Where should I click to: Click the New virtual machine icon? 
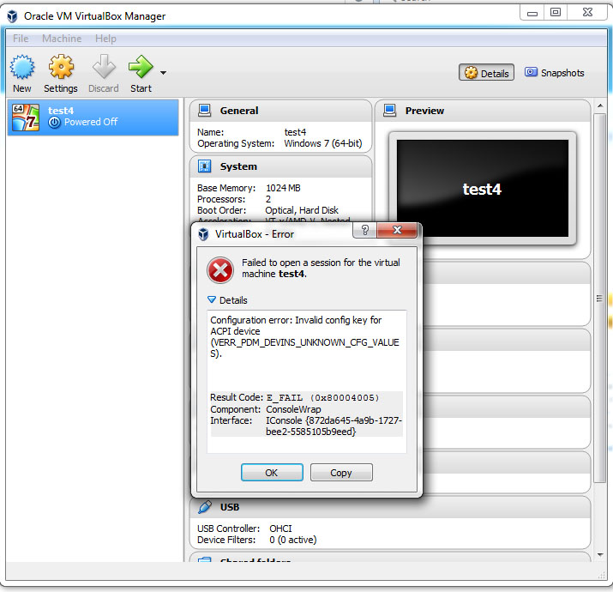(21, 68)
